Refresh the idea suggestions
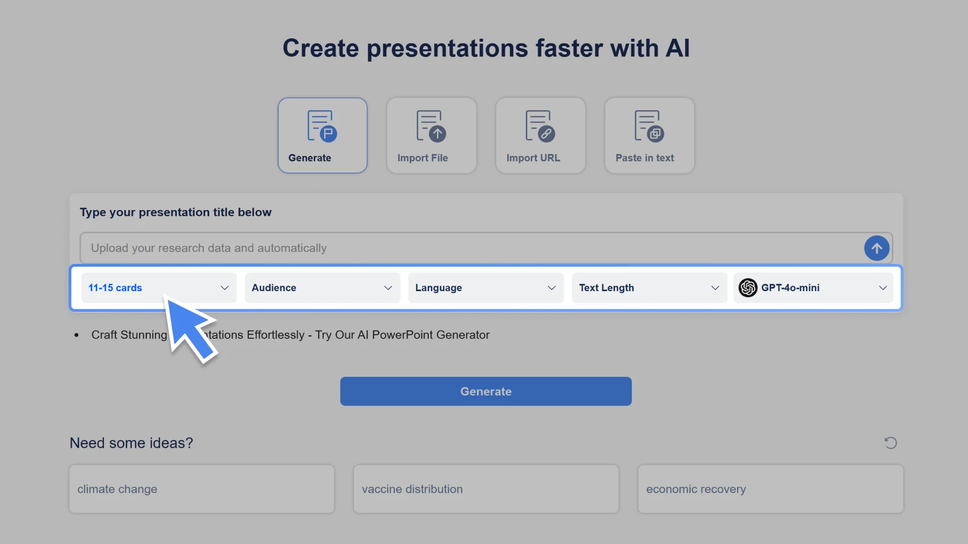Screen dimensions: 968x544 coord(891,443)
